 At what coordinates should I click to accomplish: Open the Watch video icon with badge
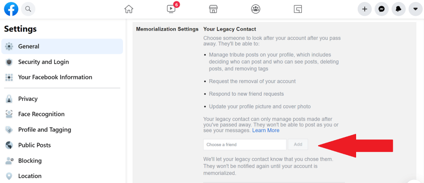pyautogui.click(x=171, y=9)
